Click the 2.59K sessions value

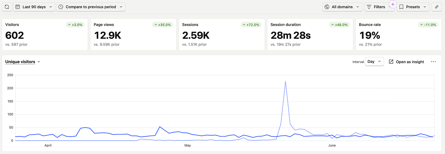click(x=196, y=36)
